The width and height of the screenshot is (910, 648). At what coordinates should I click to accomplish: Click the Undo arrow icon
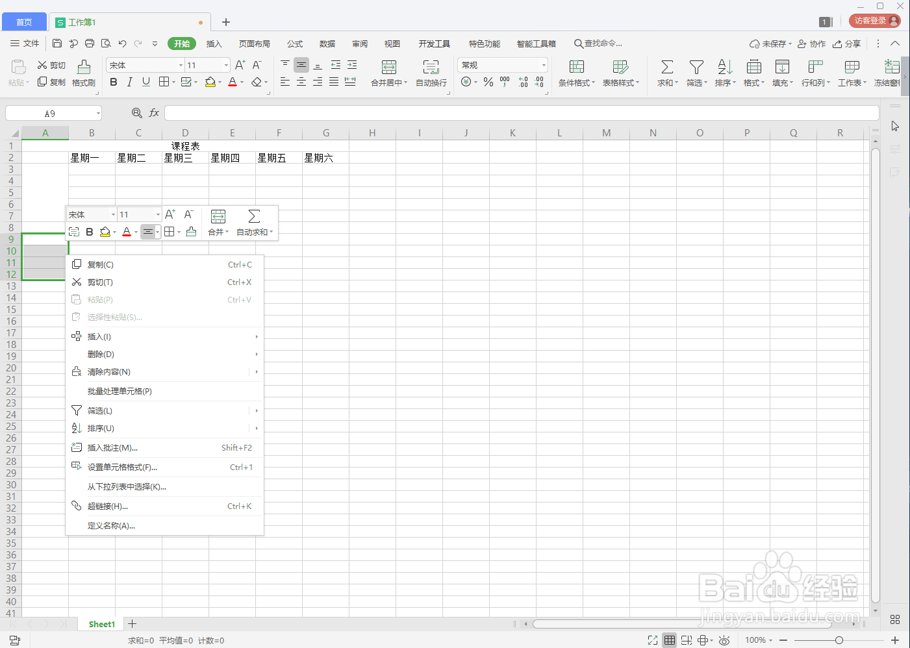(x=122, y=44)
